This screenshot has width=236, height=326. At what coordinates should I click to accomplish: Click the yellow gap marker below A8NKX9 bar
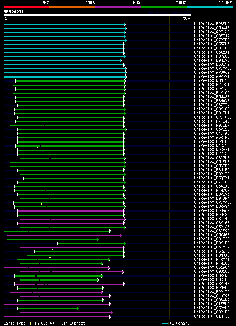point(50,257)
